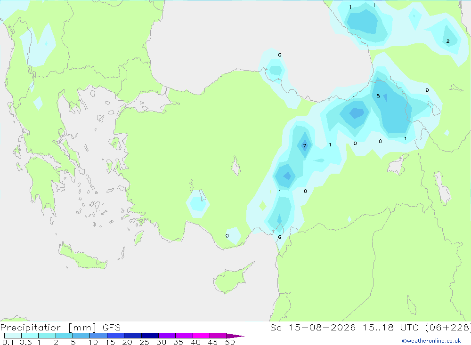Click the map precipitation value label '7'
Viewport: 471px width, 345px height.
point(305,146)
